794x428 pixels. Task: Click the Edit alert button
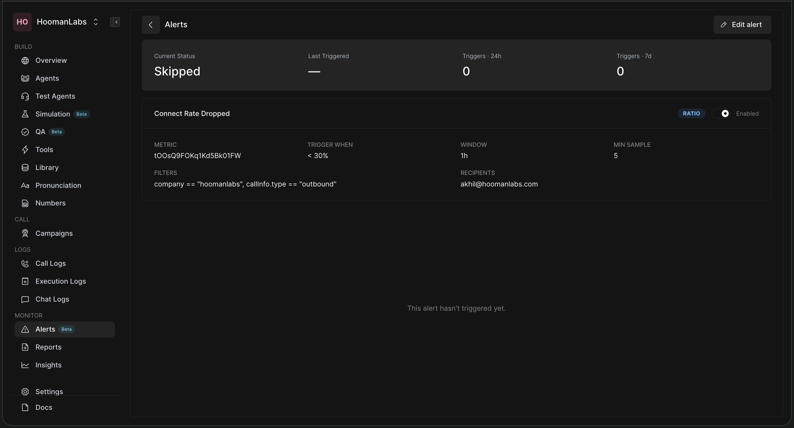point(742,25)
